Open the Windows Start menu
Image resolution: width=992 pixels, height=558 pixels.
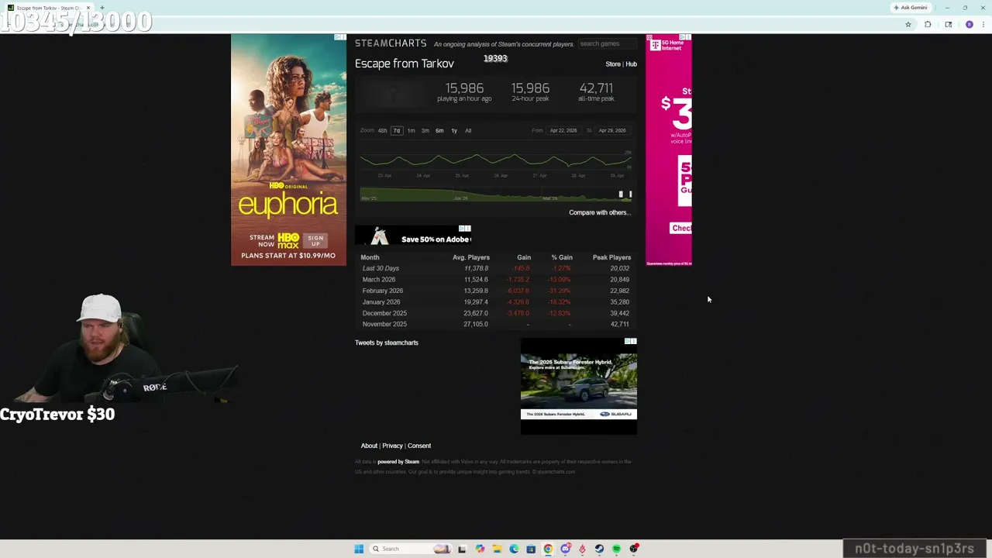click(359, 549)
